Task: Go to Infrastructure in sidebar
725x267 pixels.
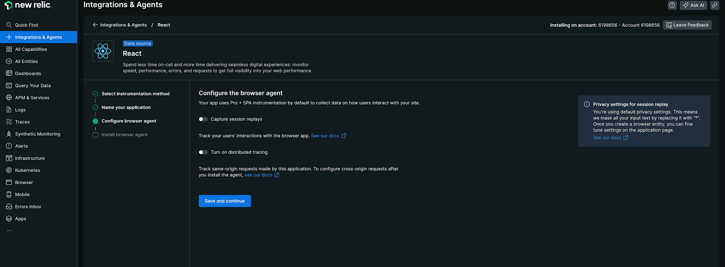Action: coord(38,158)
